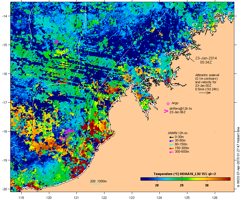Click the blue 30-80m arrow icon
Image resolution: width=242 pixels, height=200 pixels.
171,141
